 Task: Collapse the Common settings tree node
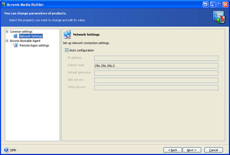[7, 31]
